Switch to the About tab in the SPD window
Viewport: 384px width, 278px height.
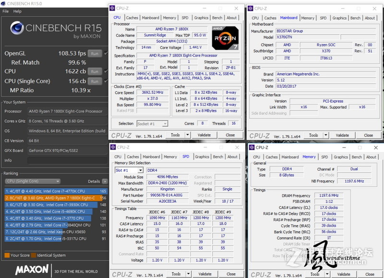tap(233, 156)
